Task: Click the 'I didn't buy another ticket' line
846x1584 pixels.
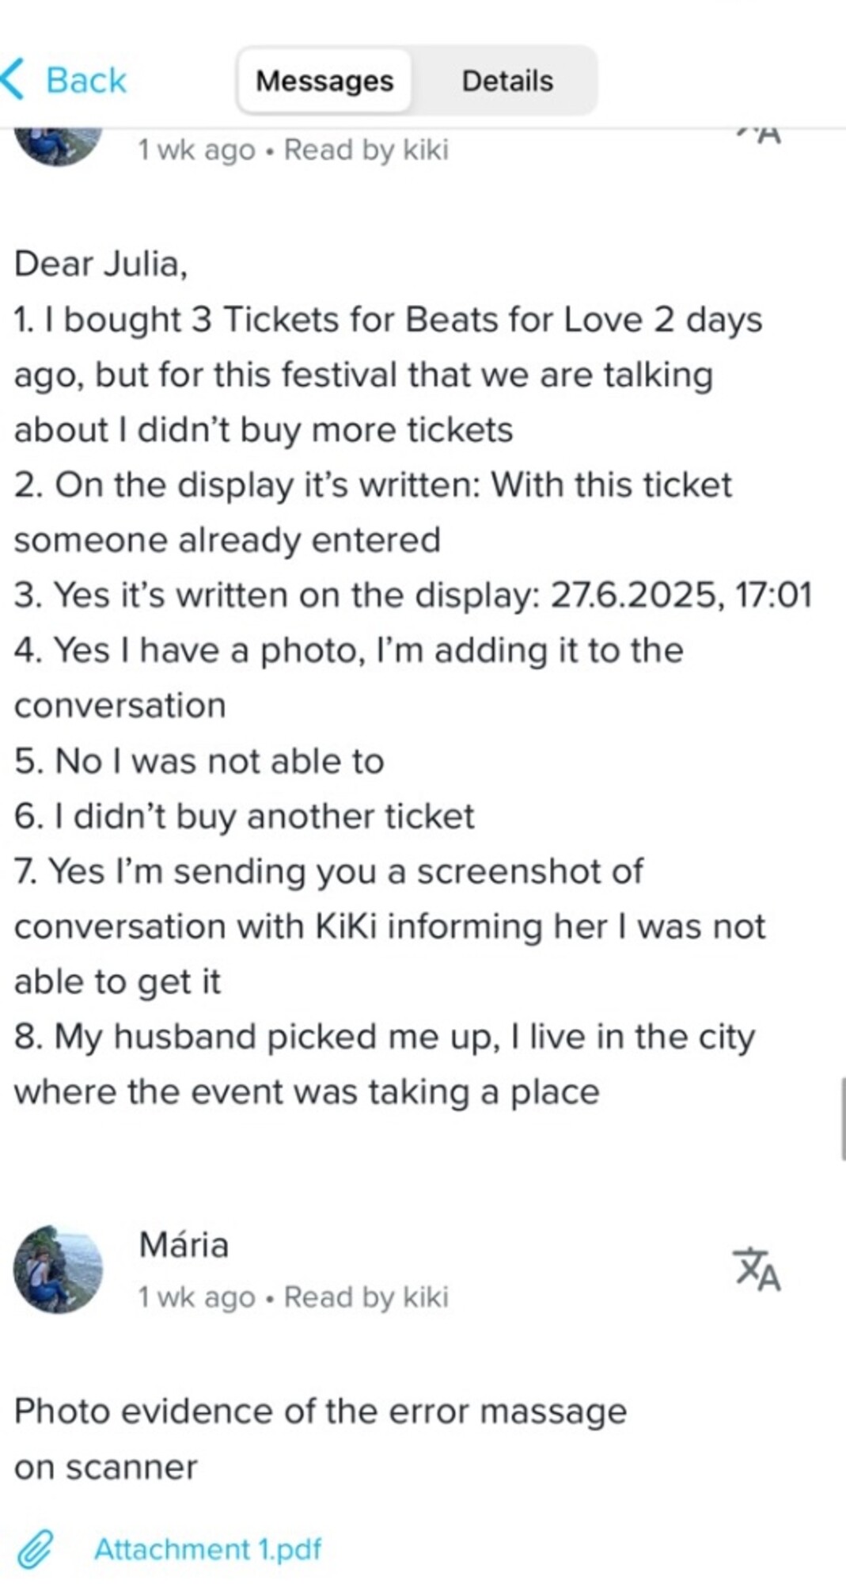Action: coord(245,816)
